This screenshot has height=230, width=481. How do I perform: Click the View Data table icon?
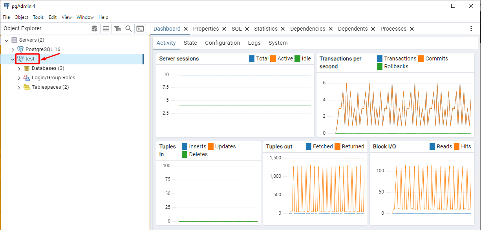click(106, 29)
